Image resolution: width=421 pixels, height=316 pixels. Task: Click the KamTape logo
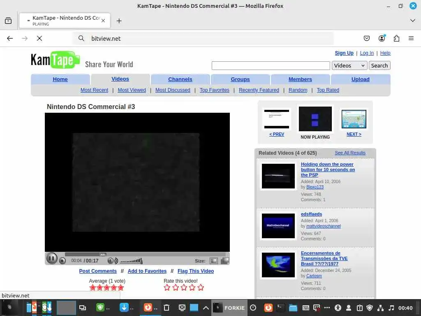(56, 60)
